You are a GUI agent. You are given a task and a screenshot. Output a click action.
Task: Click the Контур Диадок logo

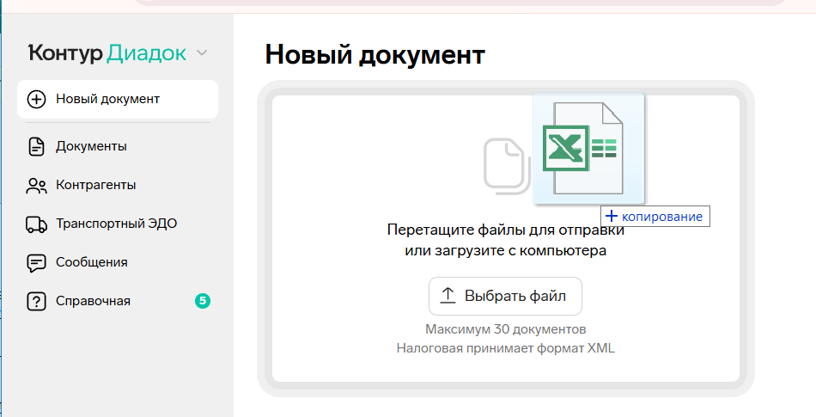(x=107, y=52)
